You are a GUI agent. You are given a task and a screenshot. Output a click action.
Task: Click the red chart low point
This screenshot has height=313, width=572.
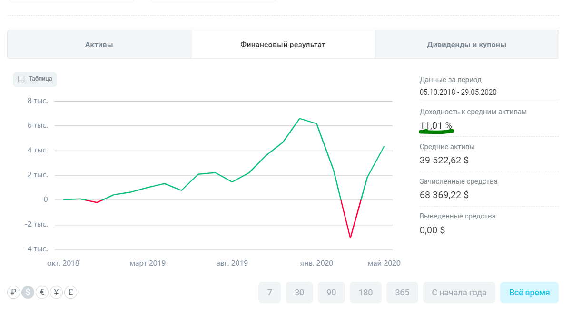[x=350, y=237]
